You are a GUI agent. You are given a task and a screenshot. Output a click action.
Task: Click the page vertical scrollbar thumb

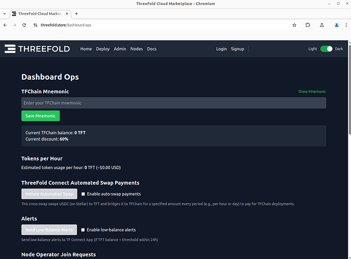pyautogui.click(x=349, y=89)
